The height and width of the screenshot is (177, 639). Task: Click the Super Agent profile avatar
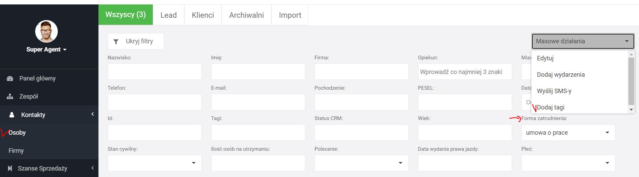click(46, 31)
